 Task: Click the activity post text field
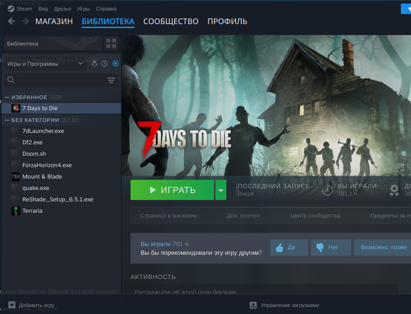pyautogui.click(x=264, y=290)
